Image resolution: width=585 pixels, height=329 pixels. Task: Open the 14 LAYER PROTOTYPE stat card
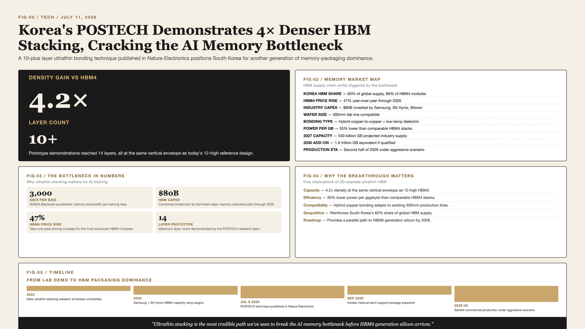[x=219, y=222]
